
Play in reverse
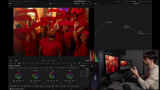tap(46, 60)
